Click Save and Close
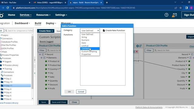Image resolution: width=194 pixels, height=109 pixels. pos(59,102)
